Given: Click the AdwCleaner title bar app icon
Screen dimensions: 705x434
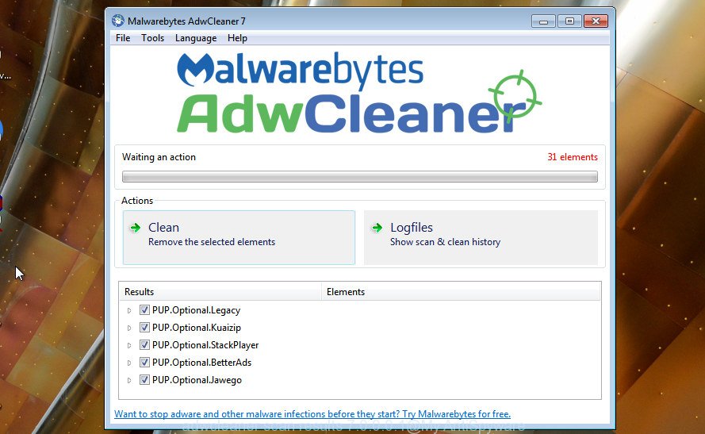Looking at the screenshot, I should 118,21.
